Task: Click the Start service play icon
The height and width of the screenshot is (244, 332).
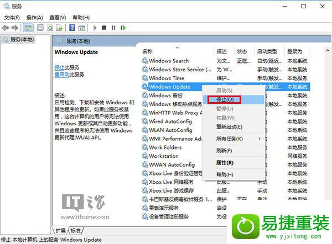Action: coord(95,28)
